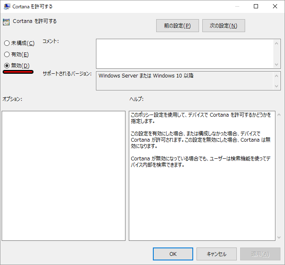The image size is (285, 265).
Task: Click inside the コメント text box
Action: (184, 54)
